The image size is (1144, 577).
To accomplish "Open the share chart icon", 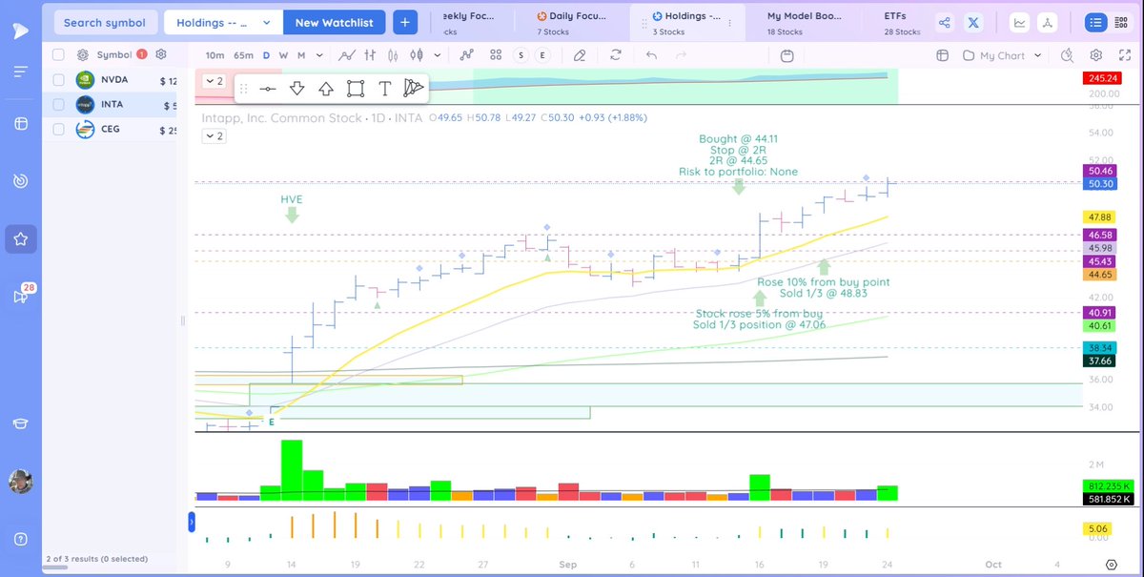I will pos(944,22).
